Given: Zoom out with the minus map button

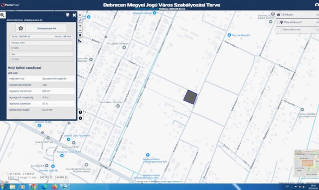Looking at the screenshot, I should tap(80, 30).
